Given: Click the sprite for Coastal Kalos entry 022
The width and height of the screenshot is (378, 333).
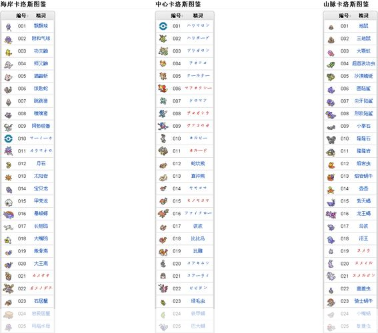Looking at the screenshot, I should tap(9, 288).
